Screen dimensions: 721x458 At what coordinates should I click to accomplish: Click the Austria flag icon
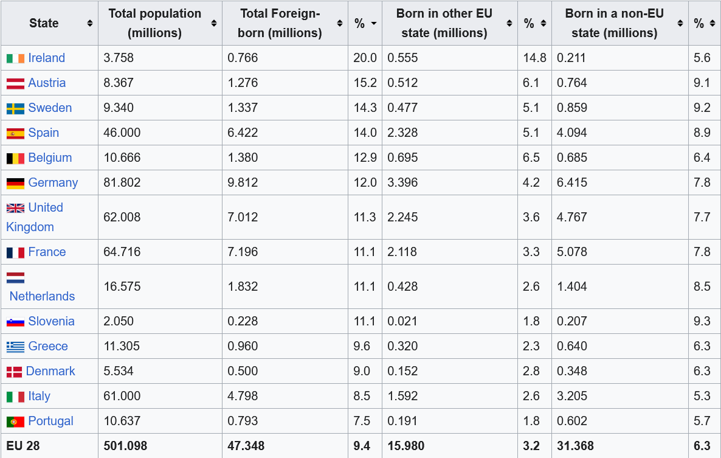click(16, 83)
